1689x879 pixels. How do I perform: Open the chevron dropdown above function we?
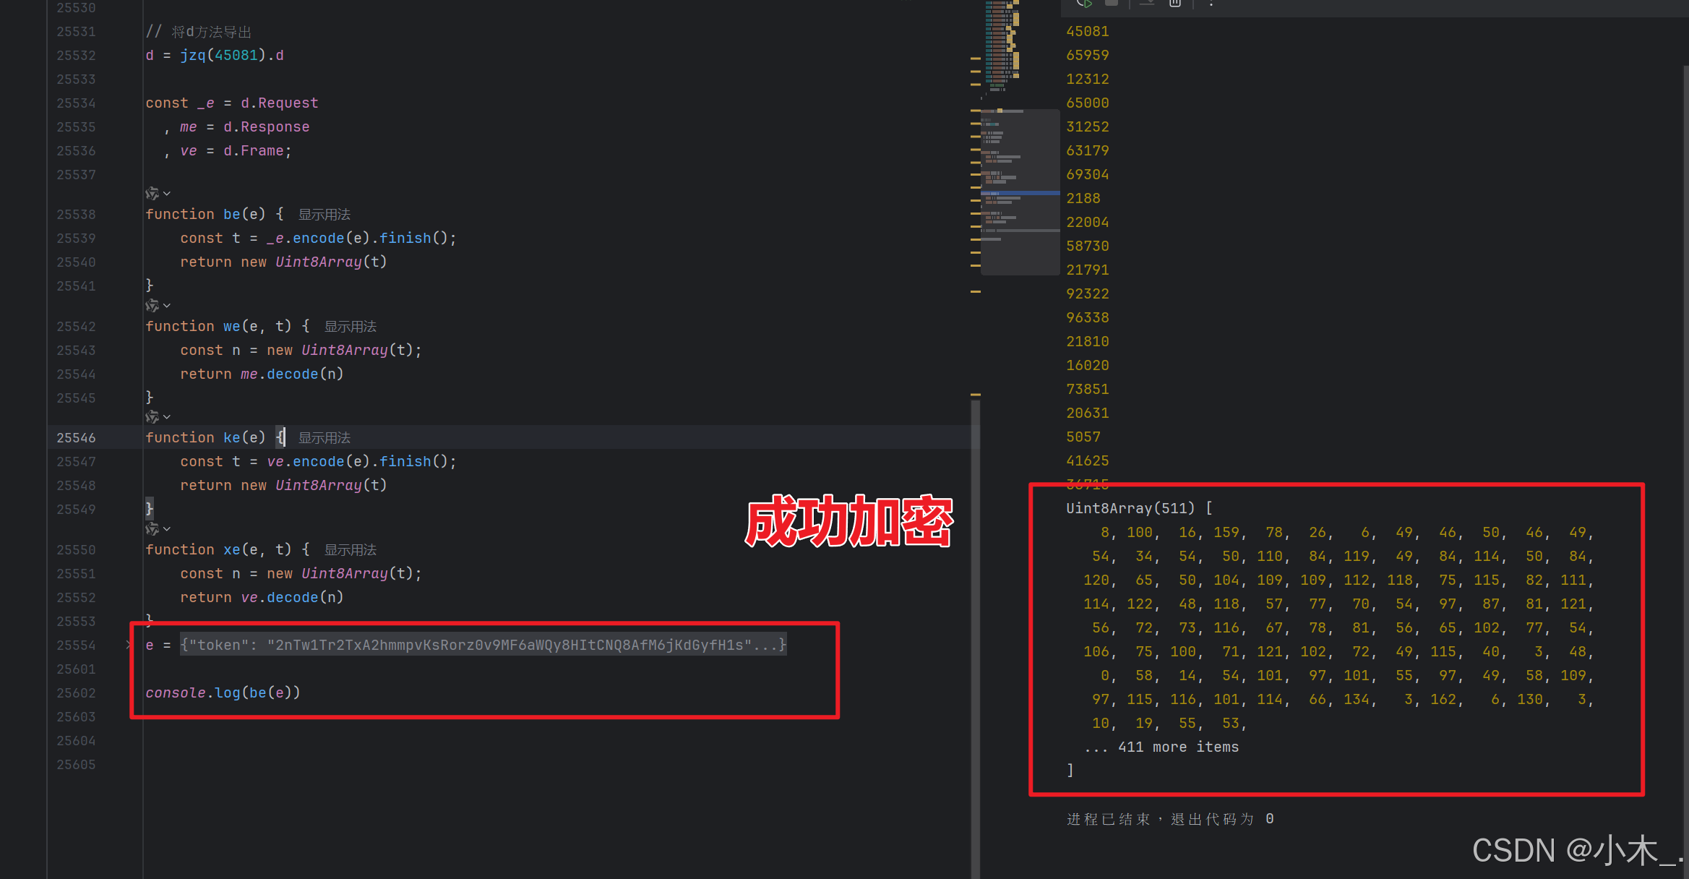pyautogui.click(x=167, y=306)
